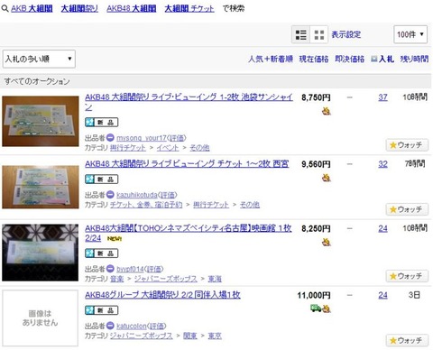
Task: Click new-item badge icon of 同伴入場1枚 listing
Action: [x=101, y=310]
